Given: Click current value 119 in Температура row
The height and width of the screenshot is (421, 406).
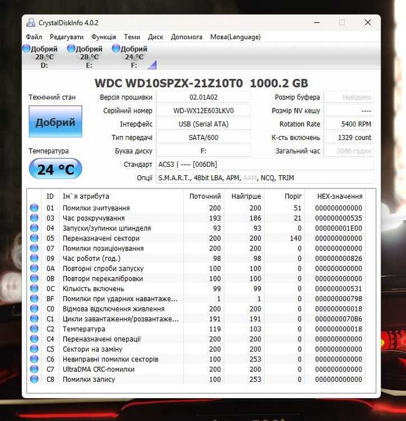Looking at the screenshot, I should (x=215, y=329).
